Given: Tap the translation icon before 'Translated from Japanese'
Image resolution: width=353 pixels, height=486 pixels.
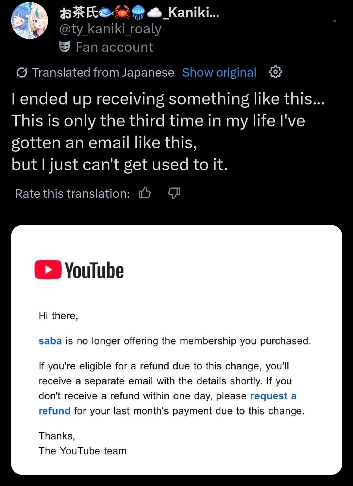Looking at the screenshot, I should [21, 72].
